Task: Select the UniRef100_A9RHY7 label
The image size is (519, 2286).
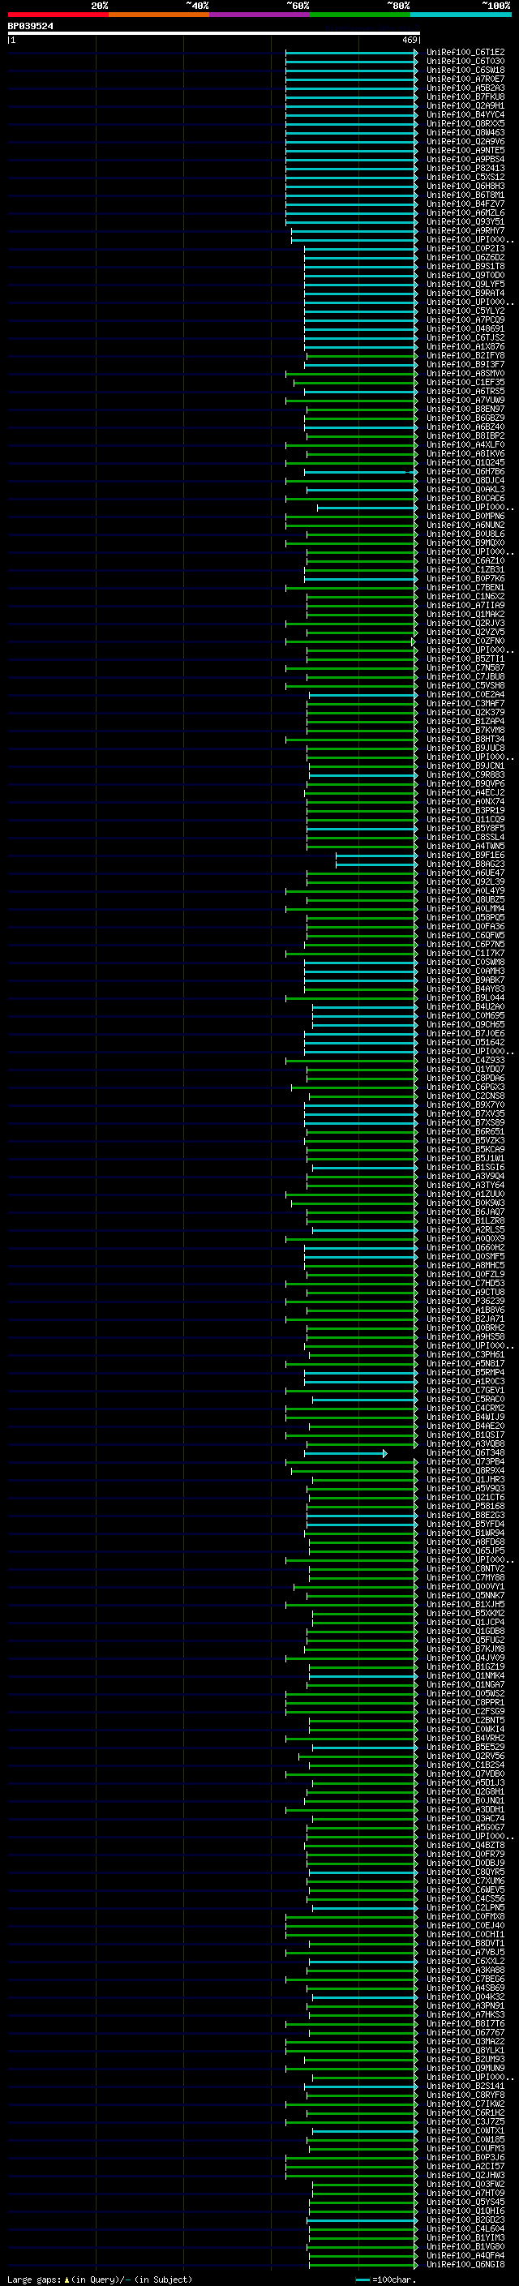Action: coord(465,231)
